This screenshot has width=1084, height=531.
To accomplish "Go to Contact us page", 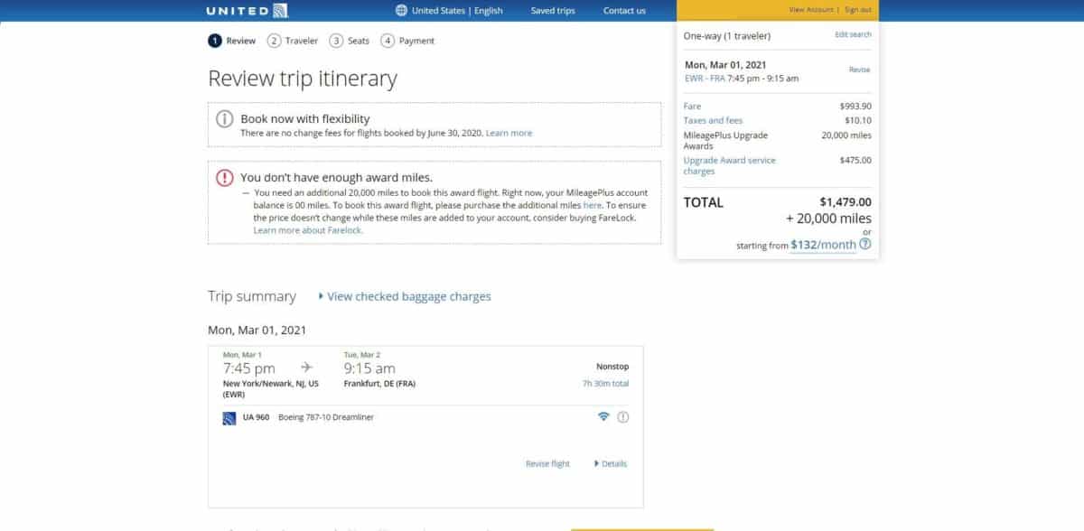I will point(624,11).
